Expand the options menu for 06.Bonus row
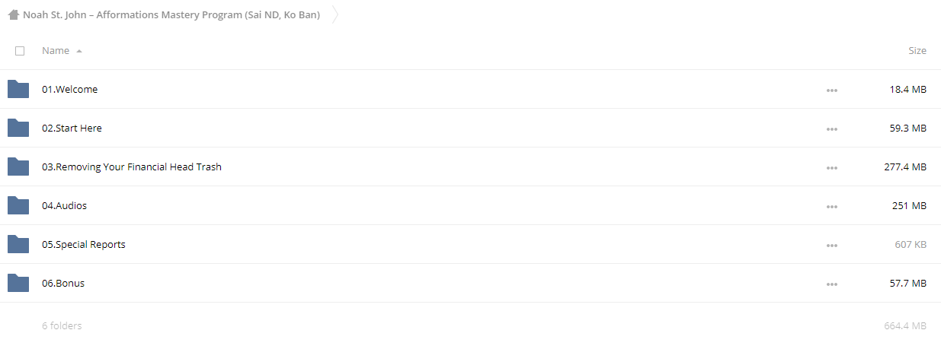This screenshot has height=349, width=941. (x=831, y=284)
